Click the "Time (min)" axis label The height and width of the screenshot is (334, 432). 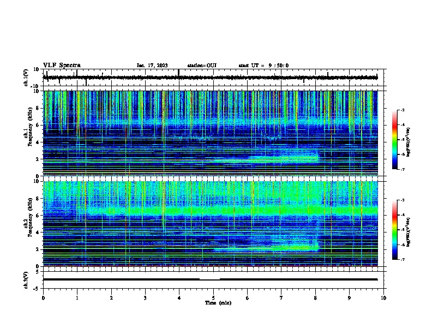pos(218,303)
